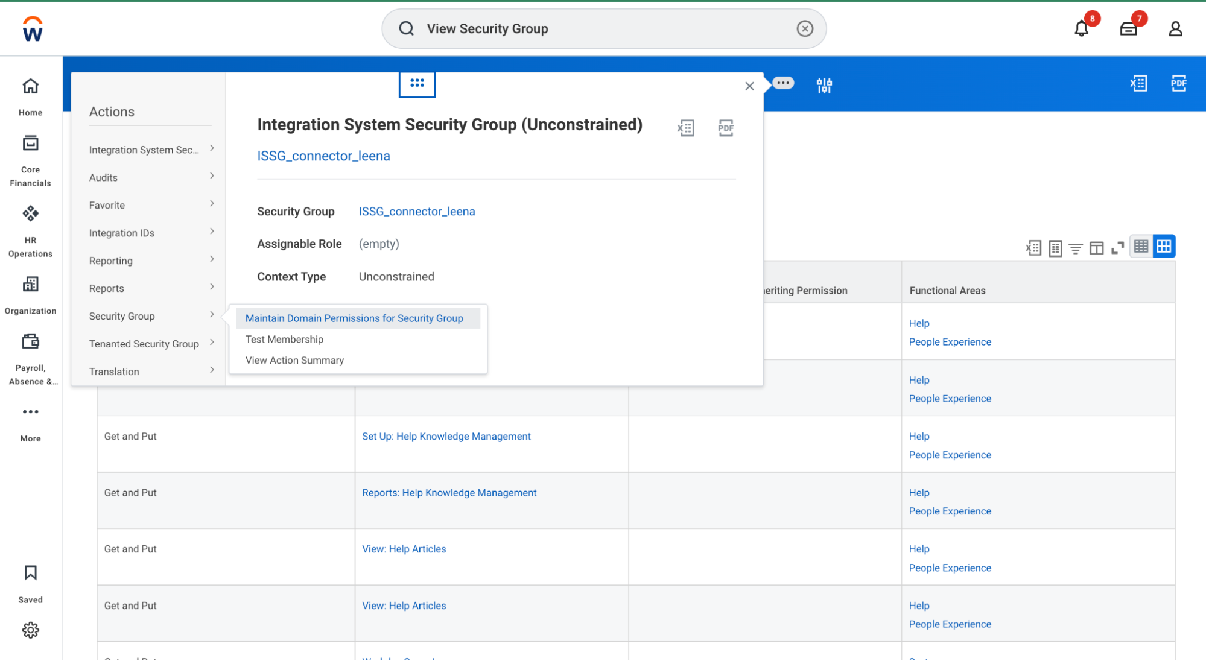The image size is (1206, 661).
Task: Toggle fullscreen mode for the table
Action: (x=1117, y=248)
